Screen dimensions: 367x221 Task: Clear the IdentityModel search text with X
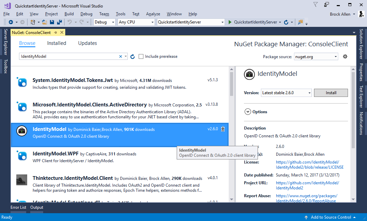tap(121, 56)
